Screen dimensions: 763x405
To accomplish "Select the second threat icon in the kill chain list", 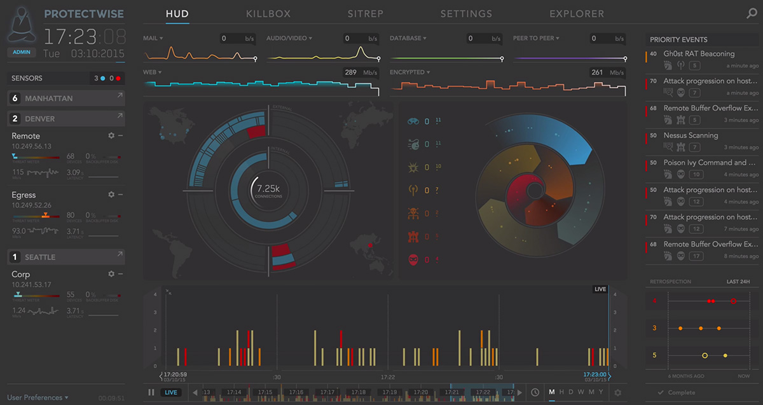I will (x=413, y=144).
